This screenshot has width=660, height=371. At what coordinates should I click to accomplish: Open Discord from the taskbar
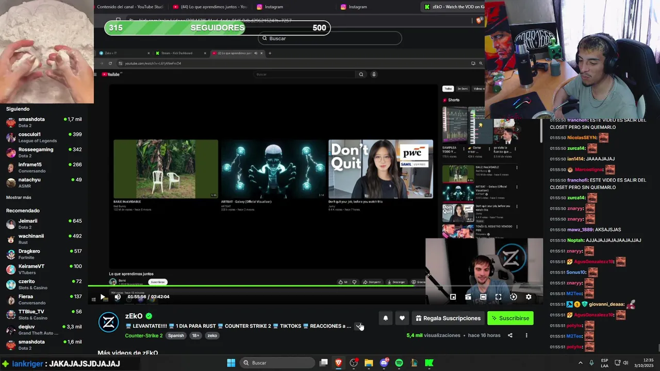(384, 363)
